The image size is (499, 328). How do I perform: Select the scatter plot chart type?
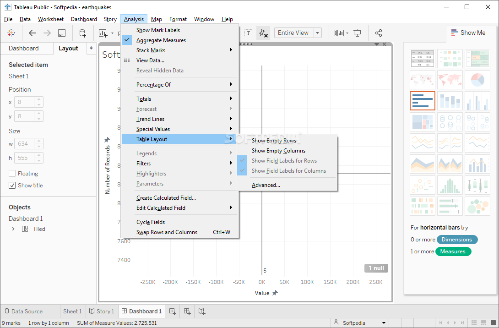422,185
